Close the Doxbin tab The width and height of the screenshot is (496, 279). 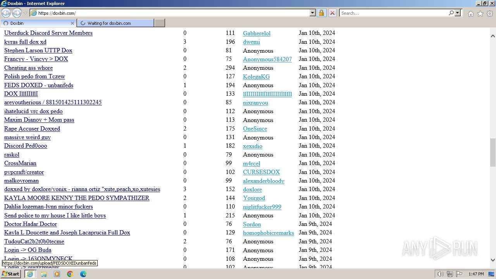coord(72,23)
